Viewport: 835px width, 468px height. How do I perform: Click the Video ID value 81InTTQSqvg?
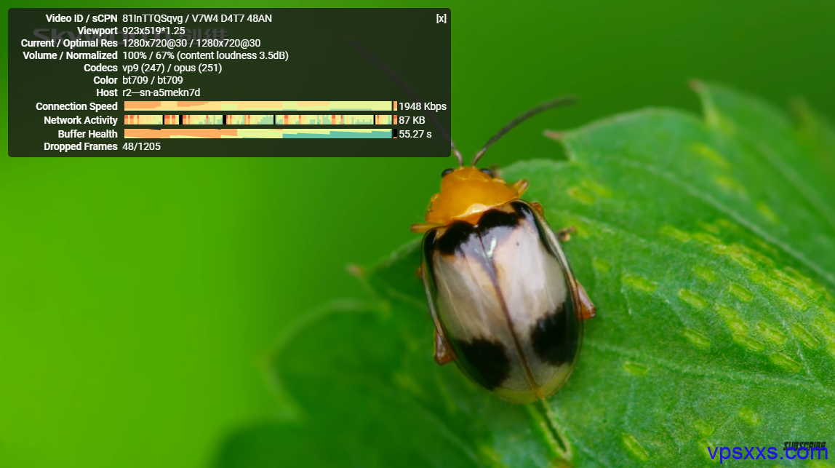[152, 18]
